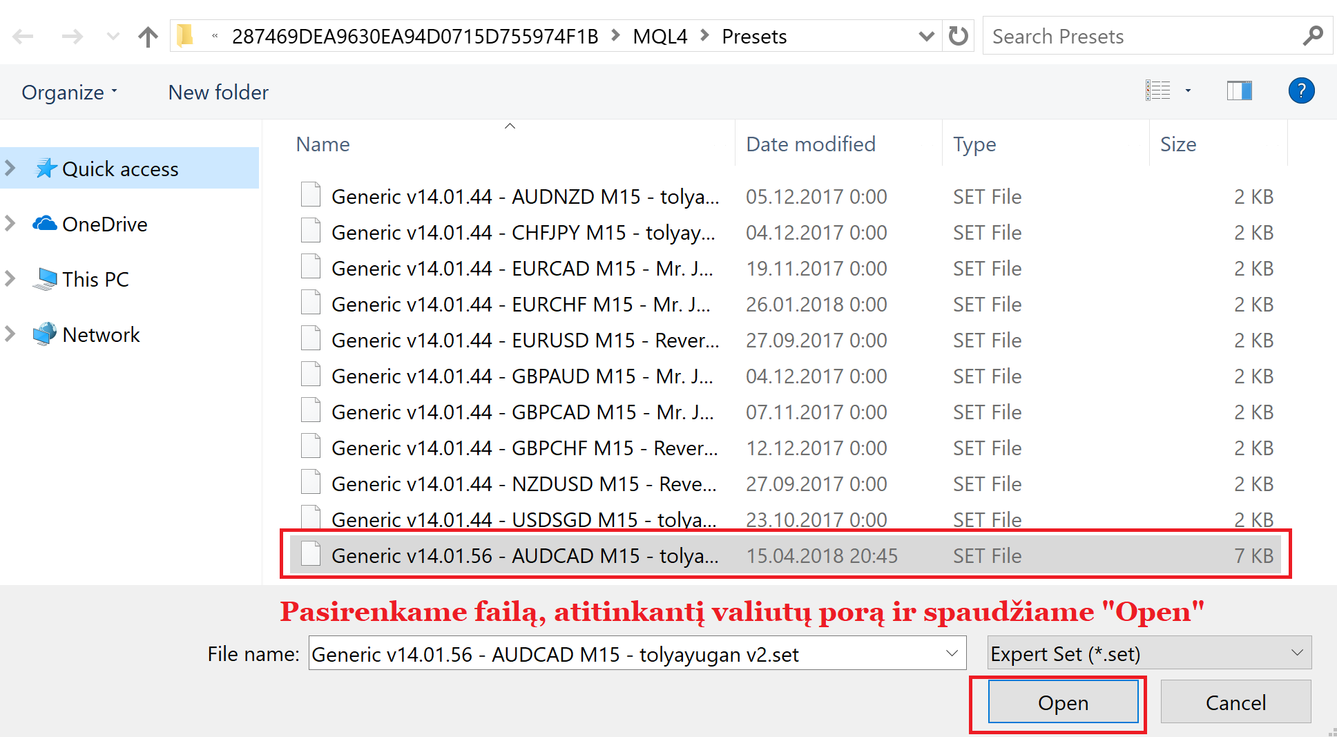1337x737 pixels.
Task: Click the search magnifier icon
Action: (x=1312, y=35)
